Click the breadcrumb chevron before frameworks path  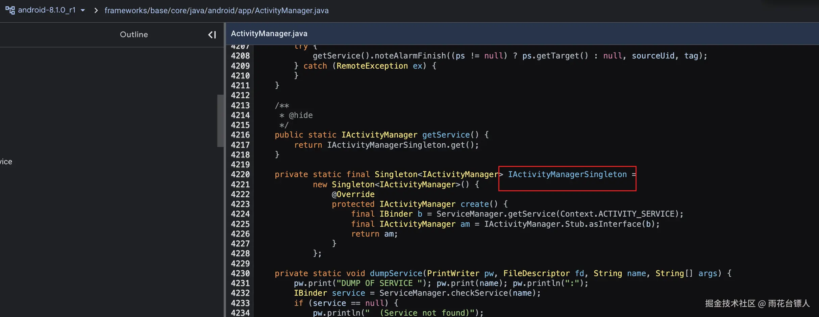click(96, 10)
